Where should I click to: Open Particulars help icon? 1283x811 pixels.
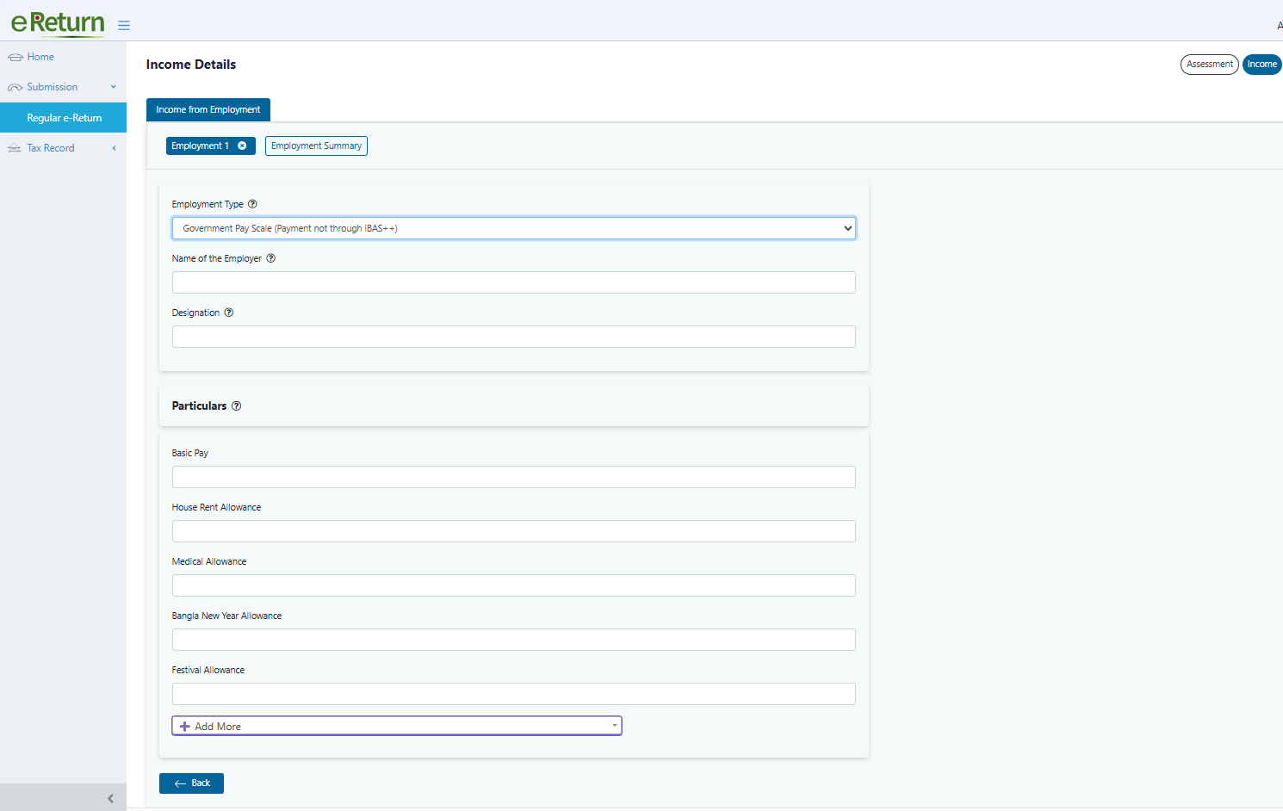tap(237, 405)
